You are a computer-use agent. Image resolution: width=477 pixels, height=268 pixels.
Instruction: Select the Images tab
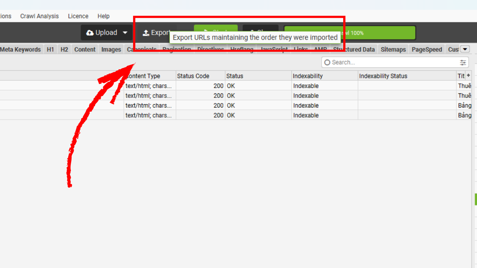[111, 50]
